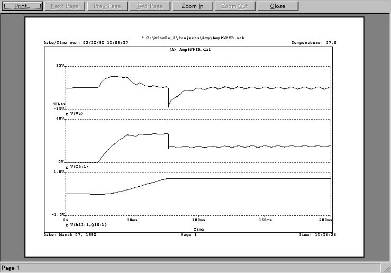Image resolution: width=391 pixels, height=273 pixels.
Task: Click the V(Vo) trace legend marker
Action: tap(67, 114)
